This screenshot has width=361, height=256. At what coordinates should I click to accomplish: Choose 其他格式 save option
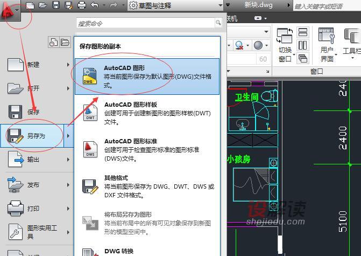147,186
